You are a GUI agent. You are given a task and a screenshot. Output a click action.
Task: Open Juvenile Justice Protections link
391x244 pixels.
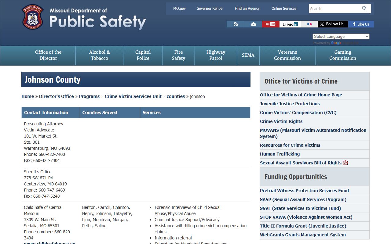pos(290,104)
